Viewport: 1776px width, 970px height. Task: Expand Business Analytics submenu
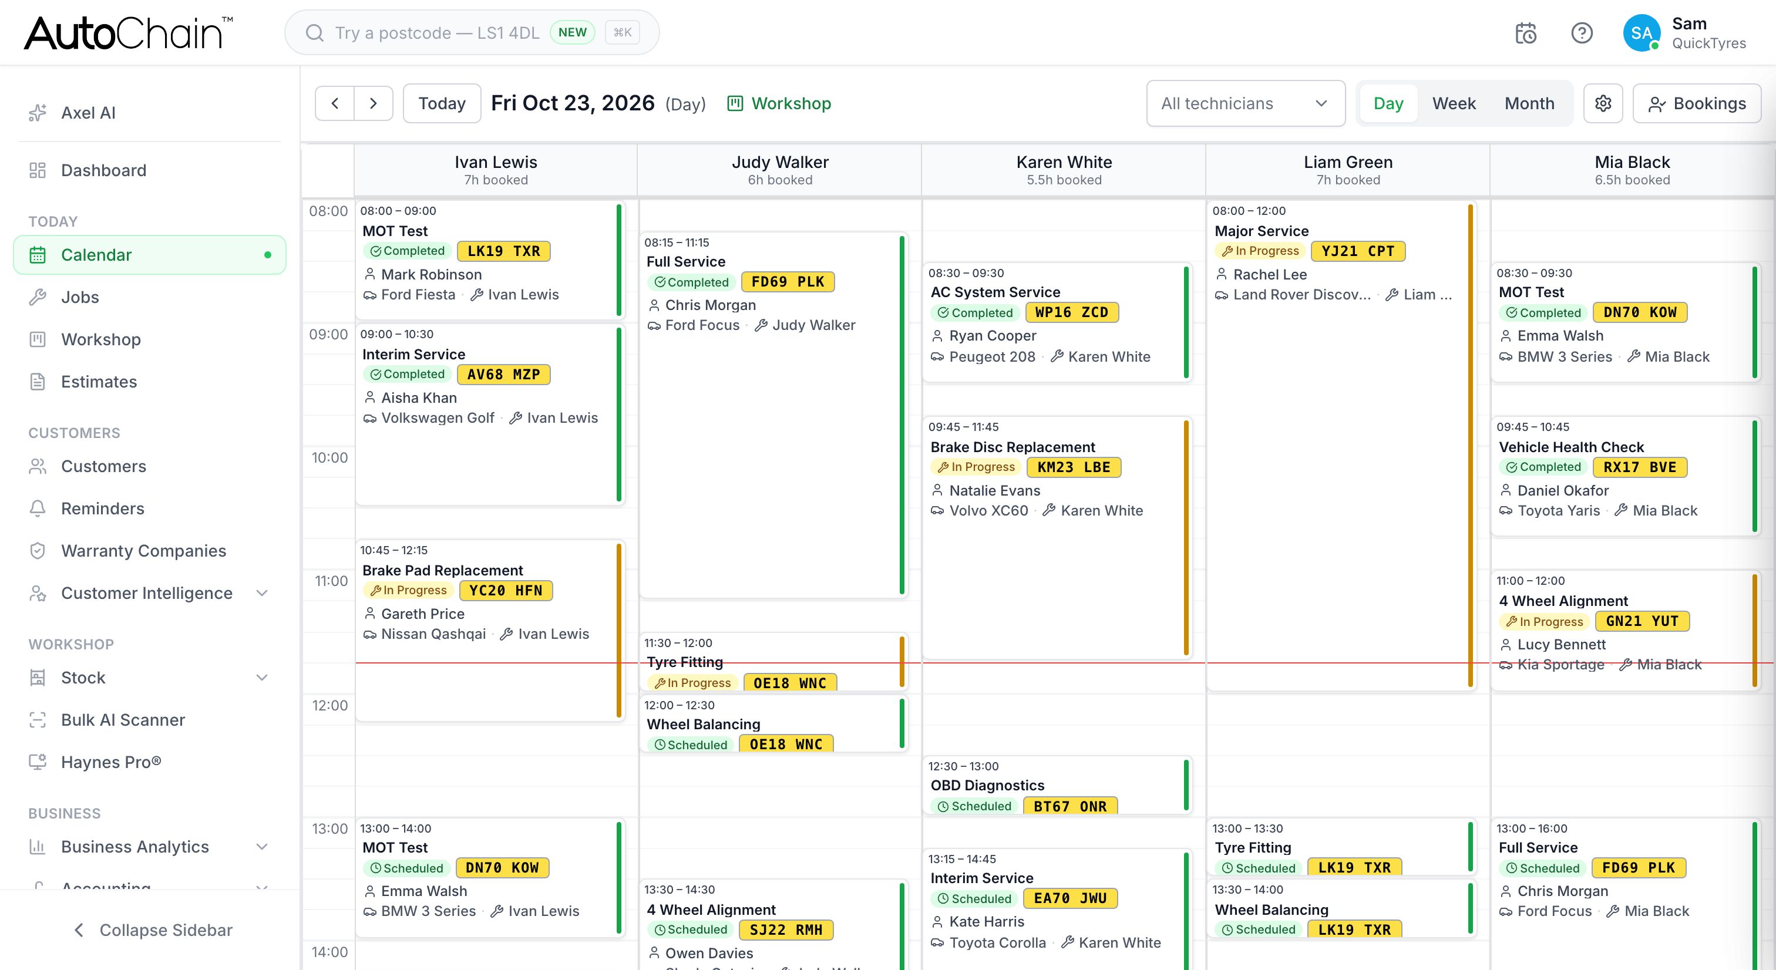point(150,847)
